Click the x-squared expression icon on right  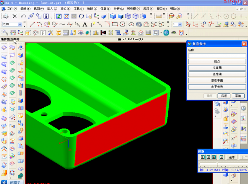point(234,138)
